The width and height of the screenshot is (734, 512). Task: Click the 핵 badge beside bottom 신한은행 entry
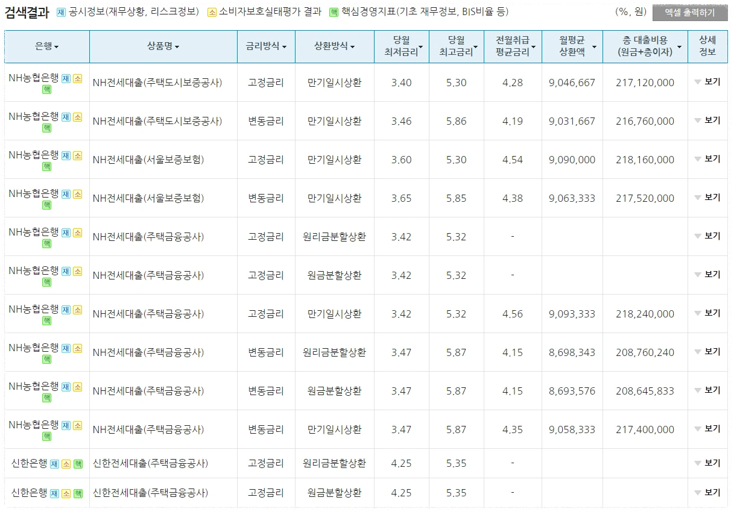point(78,492)
